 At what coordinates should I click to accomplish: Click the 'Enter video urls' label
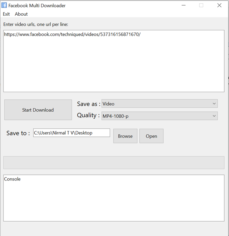click(x=36, y=24)
